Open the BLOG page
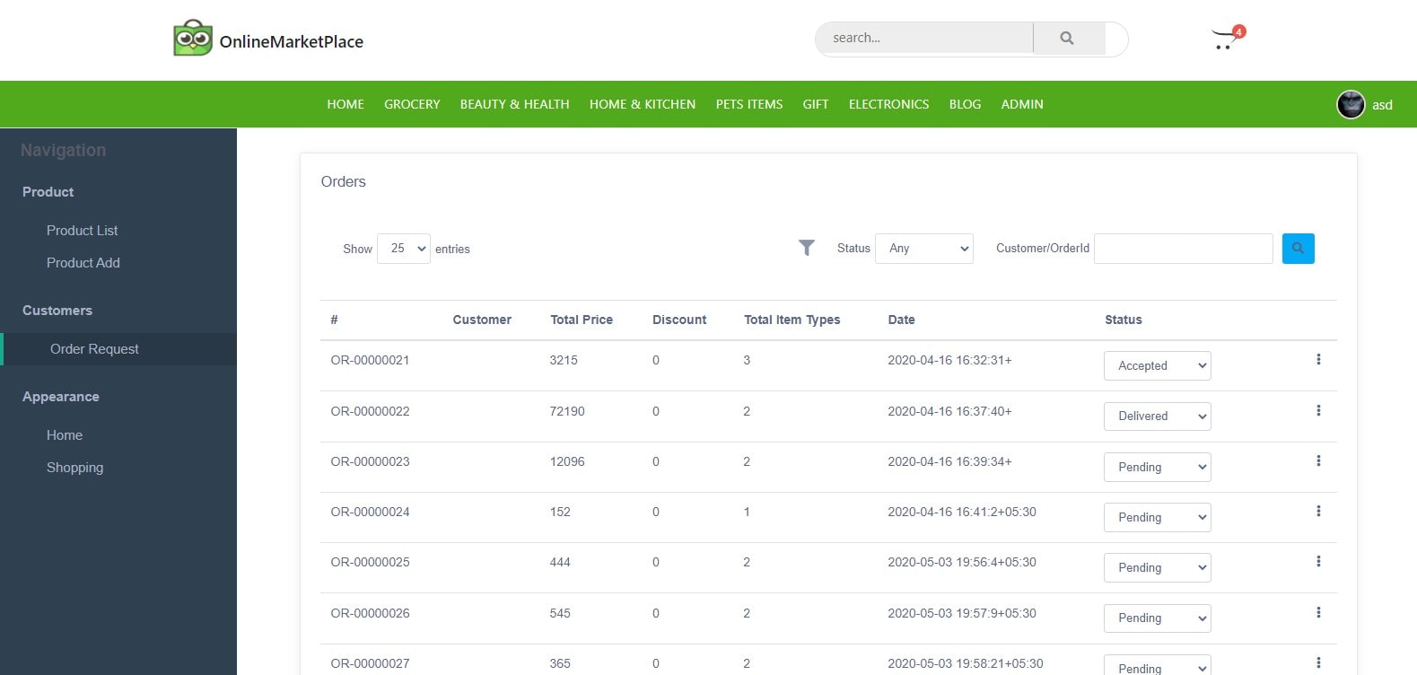The image size is (1417, 675). [x=966, y=104]
